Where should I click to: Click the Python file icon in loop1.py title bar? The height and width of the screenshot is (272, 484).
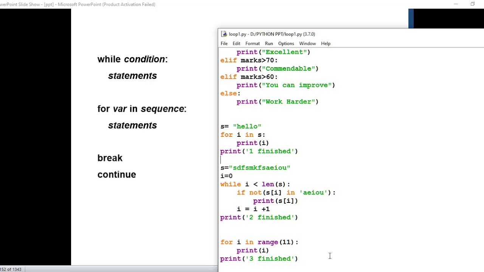tap(224, 34)
